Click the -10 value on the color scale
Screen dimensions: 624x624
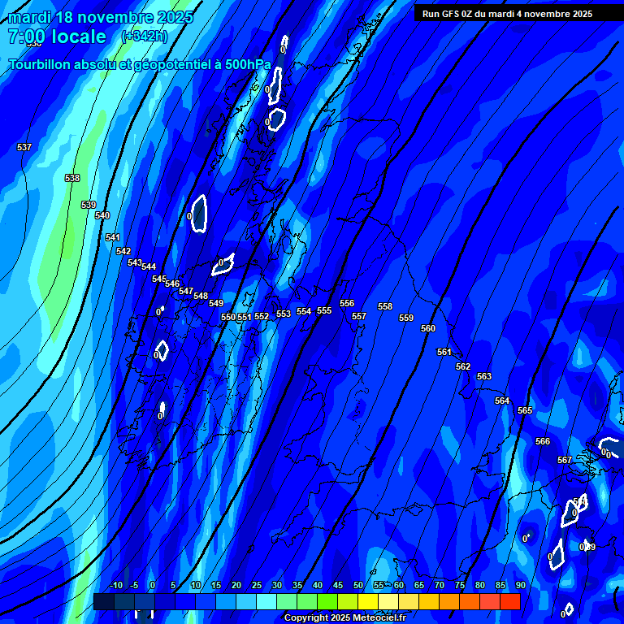(115, 586)
